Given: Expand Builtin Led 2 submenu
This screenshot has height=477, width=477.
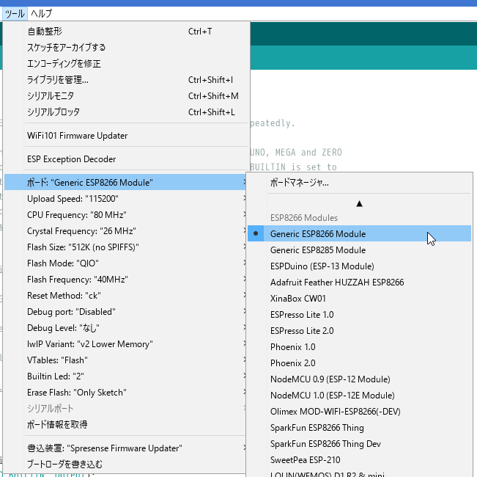Looking at the screenshot, I should 125,376.
